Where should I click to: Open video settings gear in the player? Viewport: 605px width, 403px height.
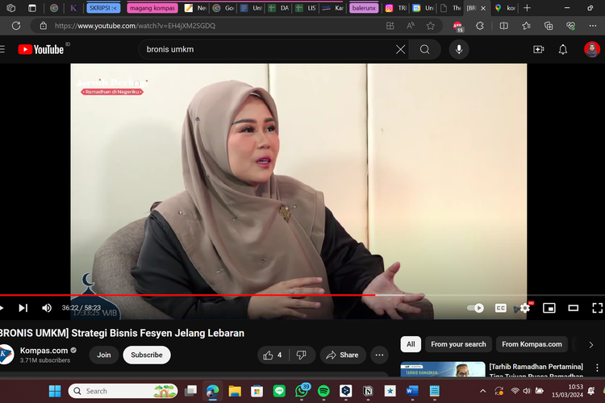coord(524,308)
